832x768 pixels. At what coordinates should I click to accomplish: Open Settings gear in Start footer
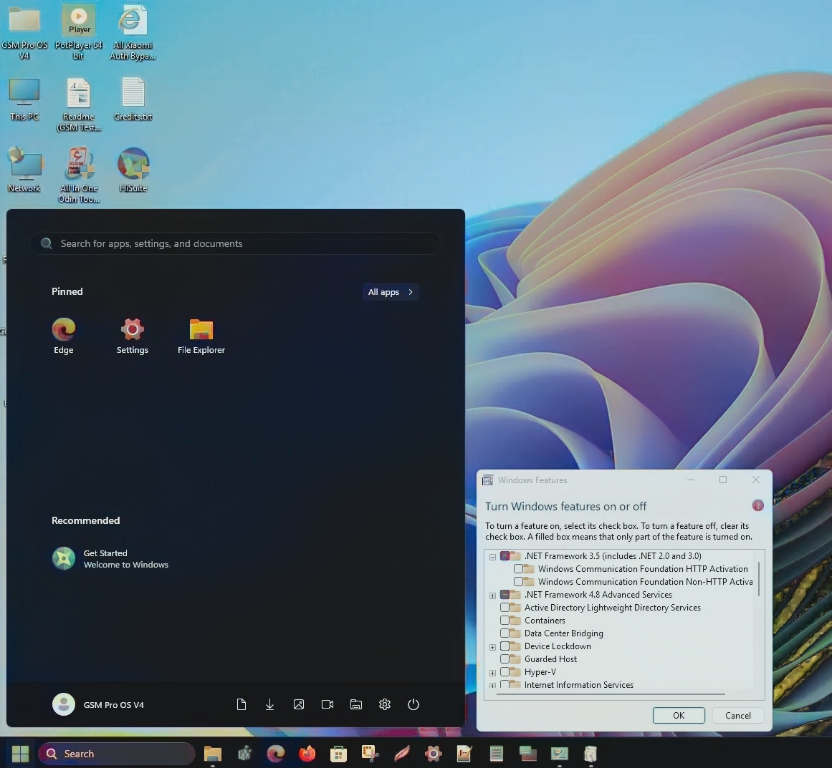pyautogui.click(x=385, y=704)
